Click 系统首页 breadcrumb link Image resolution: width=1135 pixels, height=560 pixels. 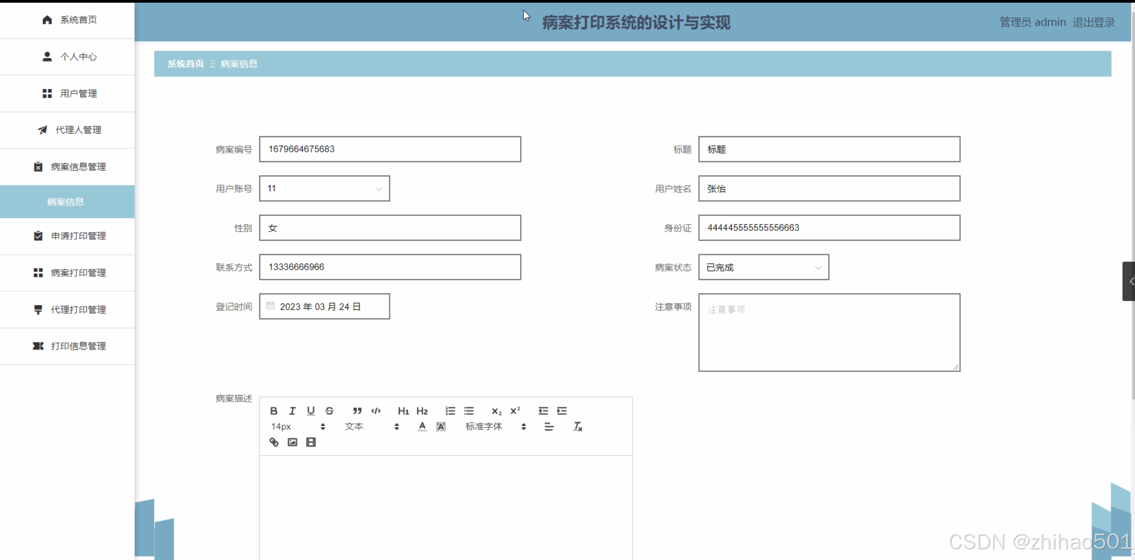185,64
